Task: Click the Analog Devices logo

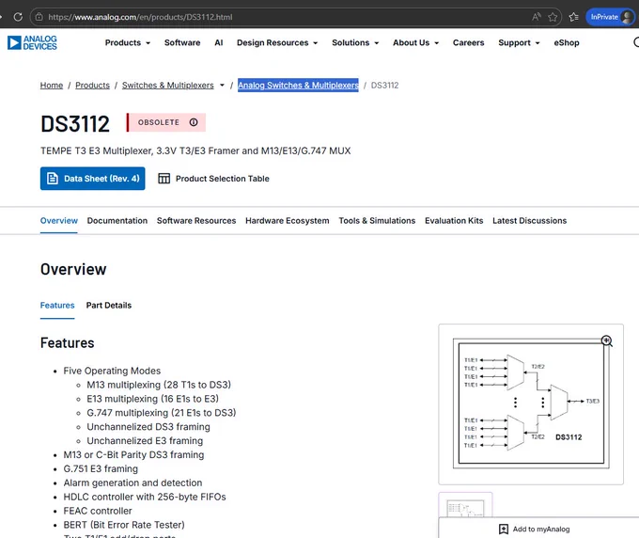Action: 32,43
